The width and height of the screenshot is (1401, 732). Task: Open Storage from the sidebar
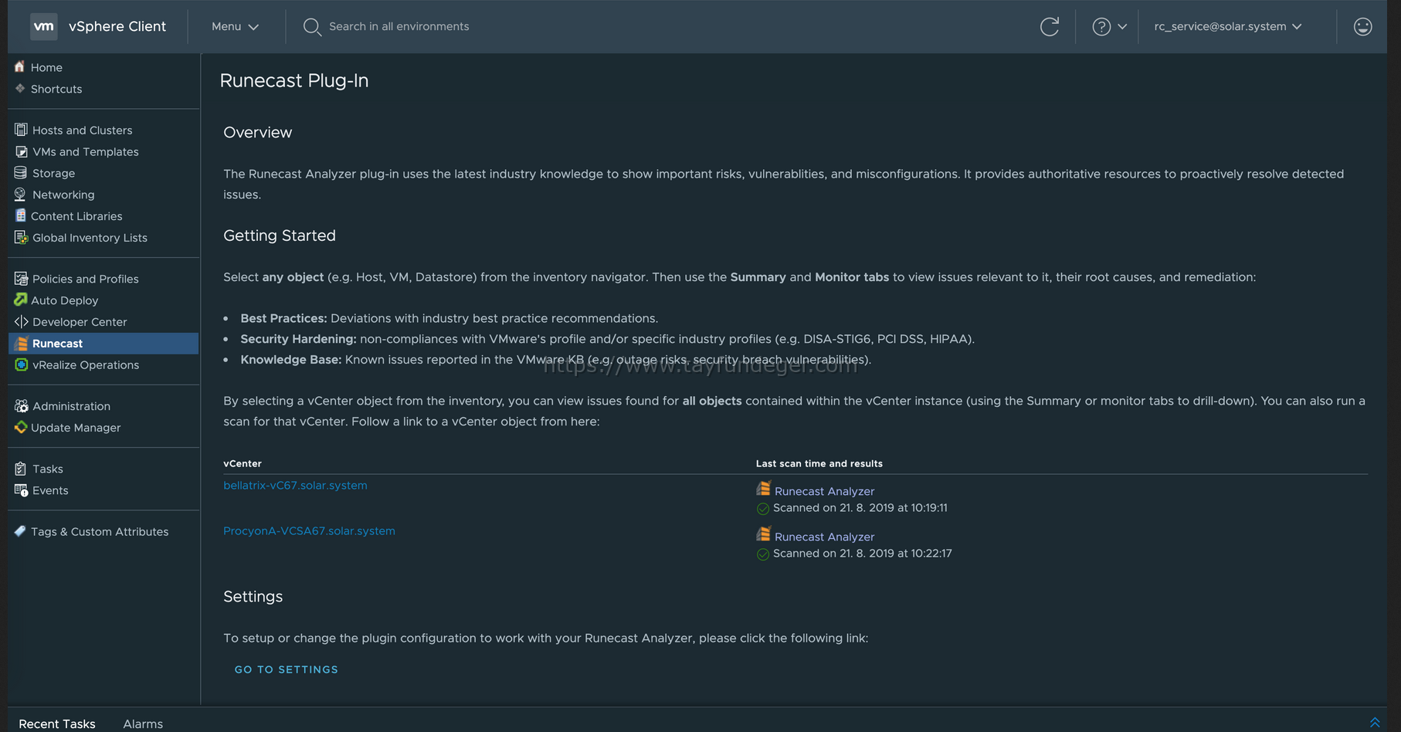pos(53,173)
